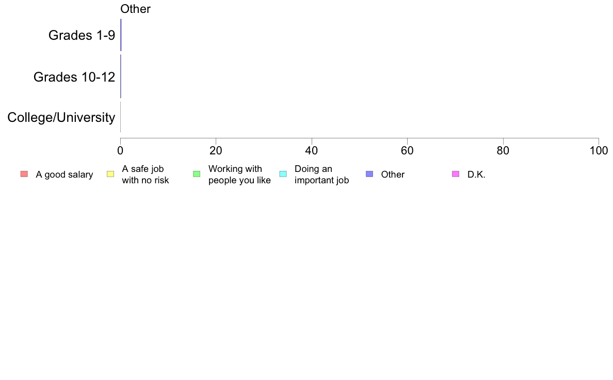Click the yellow 'A safe job' legend swatch
The width and height of the screenshot is (613, 380).
110,174
